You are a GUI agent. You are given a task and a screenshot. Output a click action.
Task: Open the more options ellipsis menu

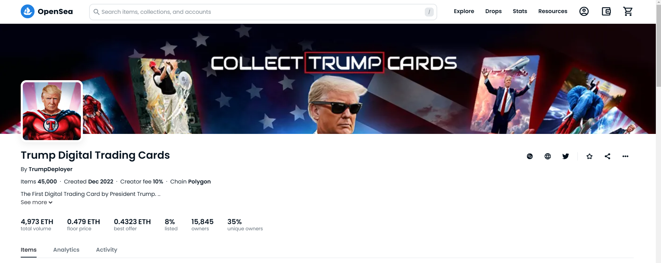coord(625,156)
